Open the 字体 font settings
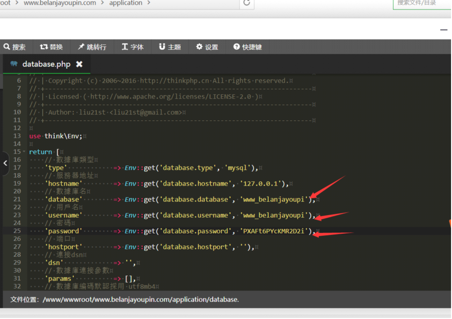 [133, 47]
